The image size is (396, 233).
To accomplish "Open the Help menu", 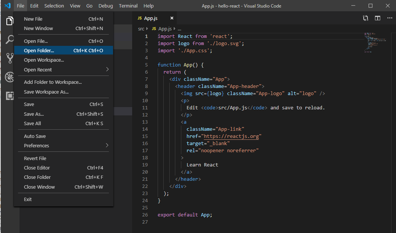I will 149,6.
